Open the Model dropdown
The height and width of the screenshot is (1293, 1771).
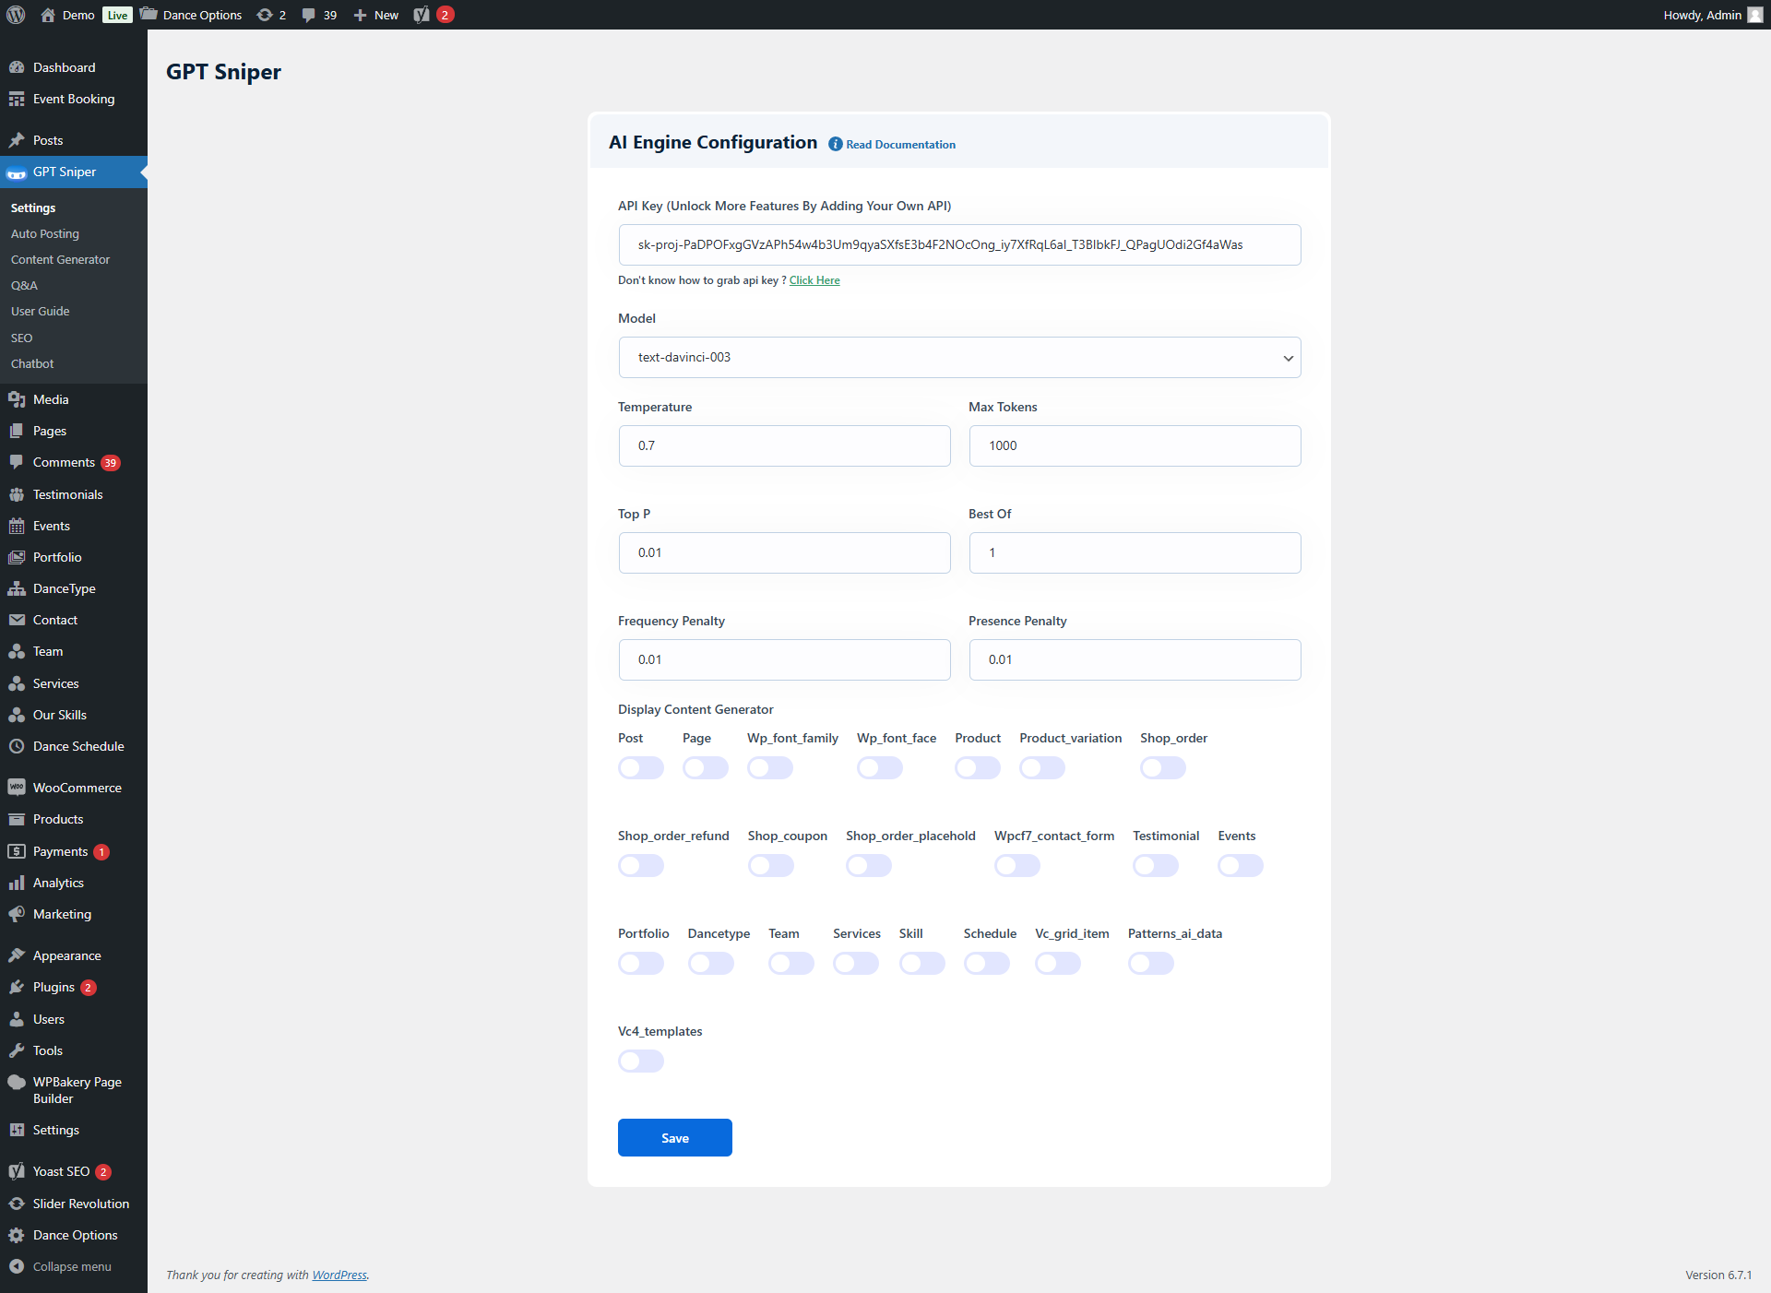pyautogui.click(x=959, y=357)
